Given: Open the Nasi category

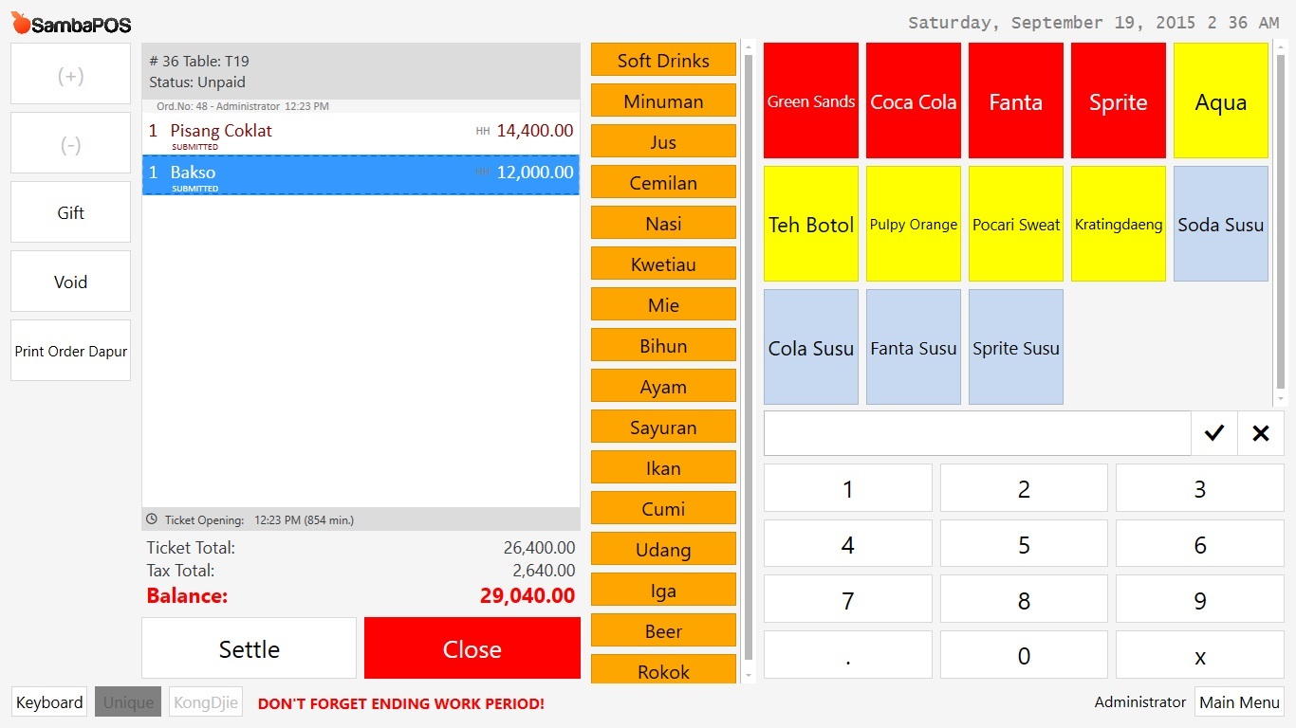Looking at the screenshot, I should pyautogui.click(x=663, y=223).
